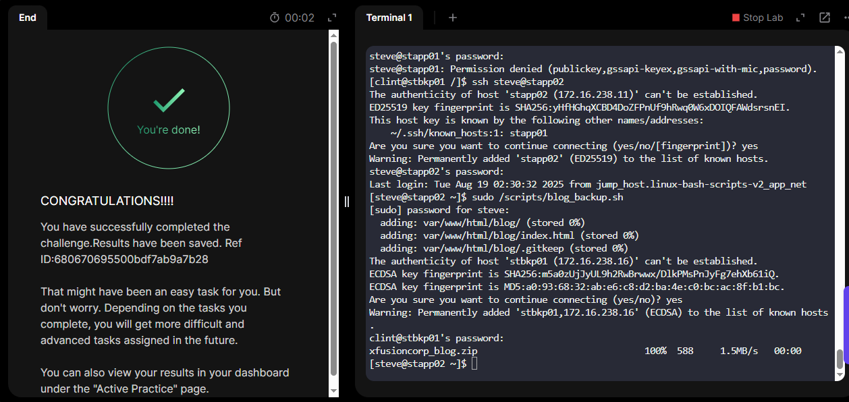The width and height of the screenshot is (849, 402).
Task: Click the stopwatch timer icon
Action: [275, 18]
